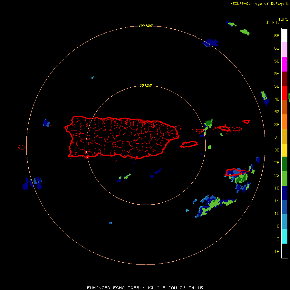Click the "TH" threshold legend label
Image resolution: width=290 pixels, height=290 pixels.
277,252
